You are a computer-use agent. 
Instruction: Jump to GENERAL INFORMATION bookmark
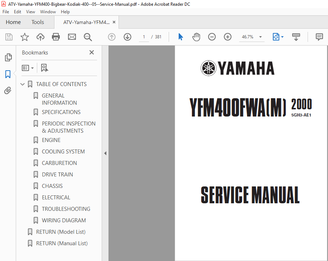point(59,99)
